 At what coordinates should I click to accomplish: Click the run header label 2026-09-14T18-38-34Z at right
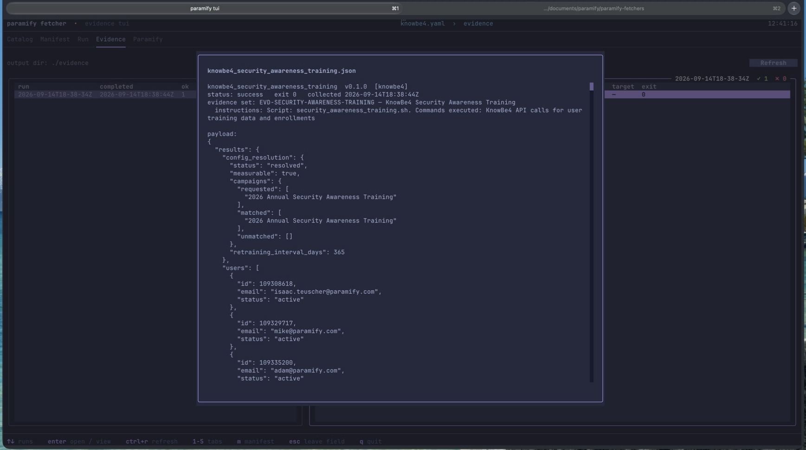[x=712, y=79]
